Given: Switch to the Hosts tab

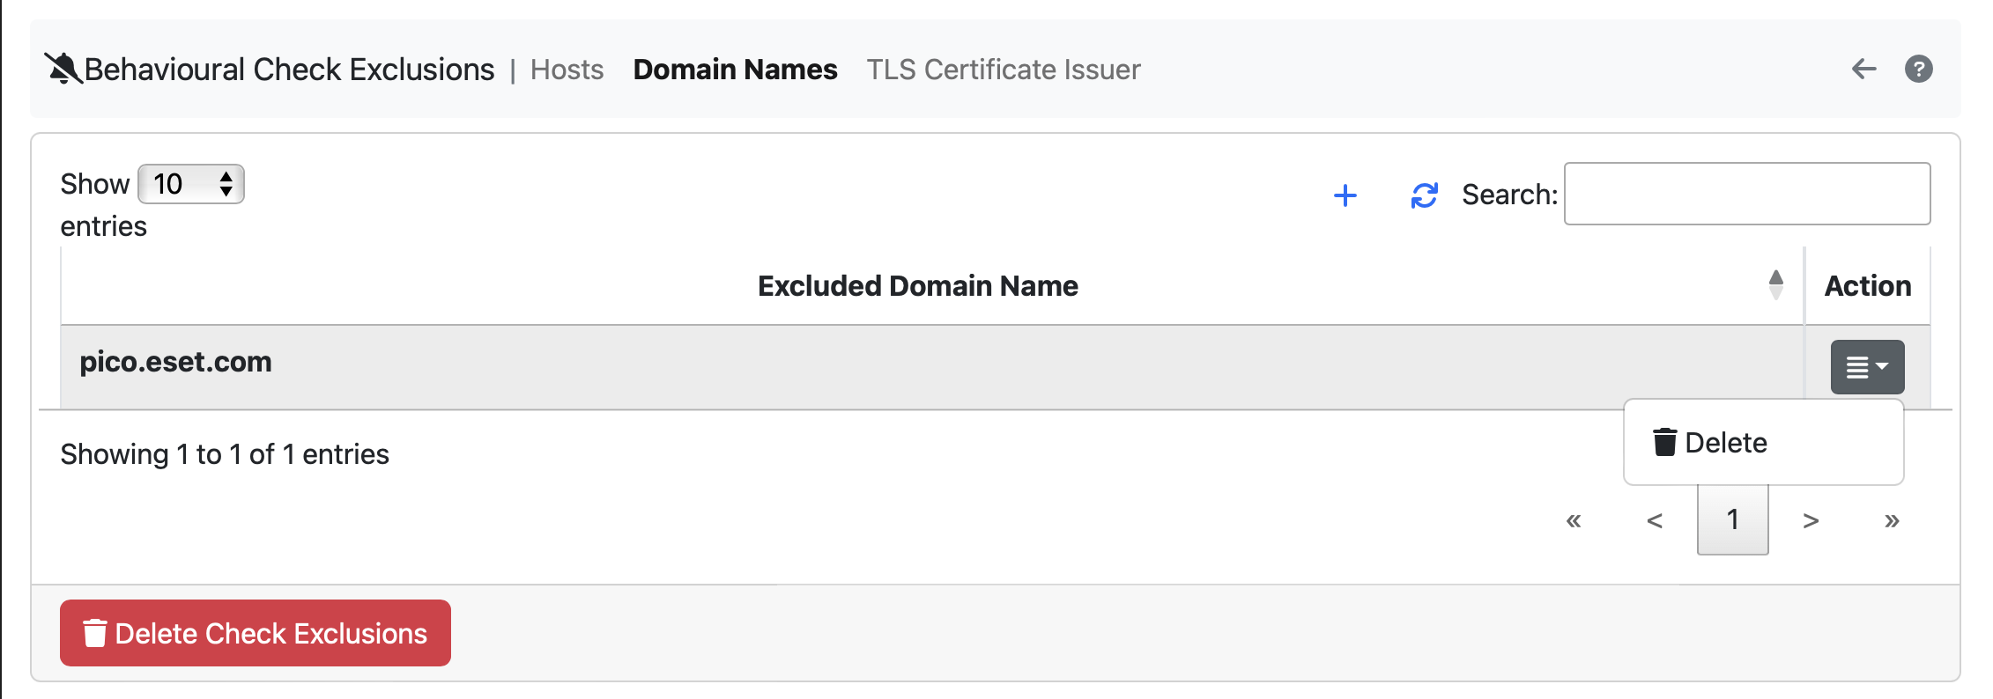Looking at the screenshot, I should click(x=566, y=70).
